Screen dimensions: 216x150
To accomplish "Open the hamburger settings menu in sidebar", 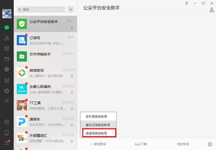I will click(x=7, y=143).
